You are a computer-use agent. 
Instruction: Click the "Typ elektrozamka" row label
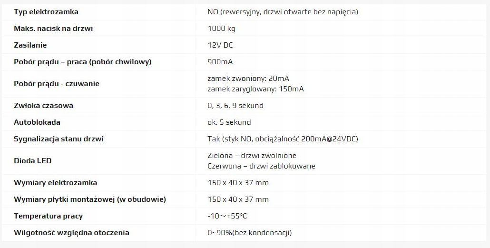[x=46, y=12]
